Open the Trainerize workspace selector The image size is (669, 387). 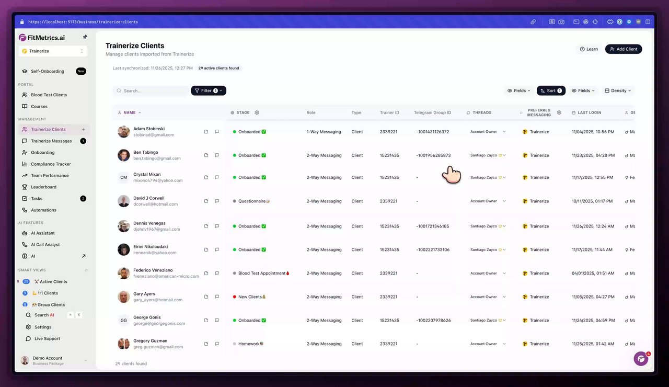(53, 51)
